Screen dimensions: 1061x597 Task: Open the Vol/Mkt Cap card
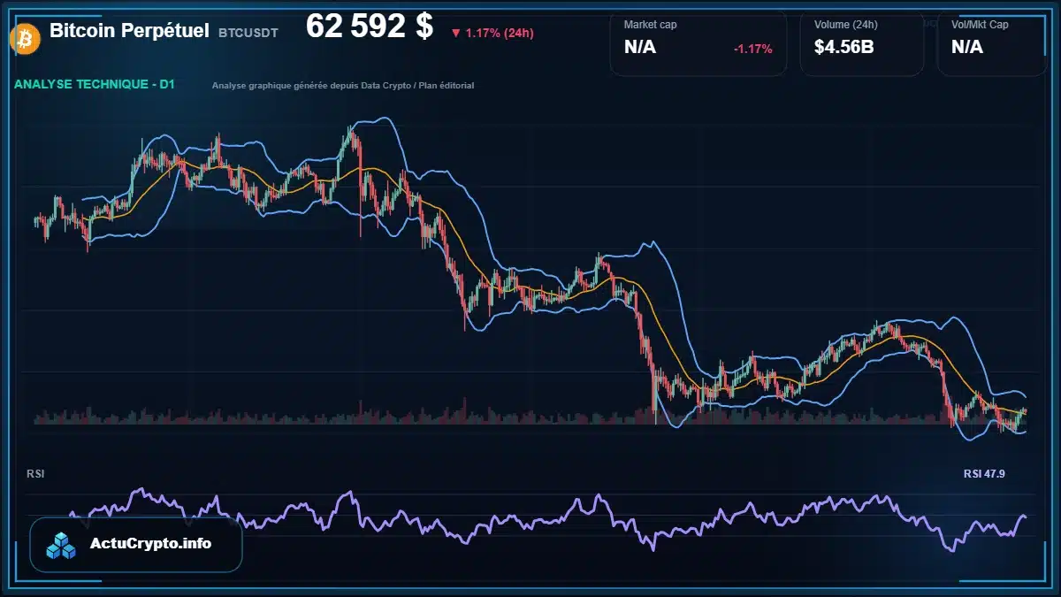click(992, 43)
